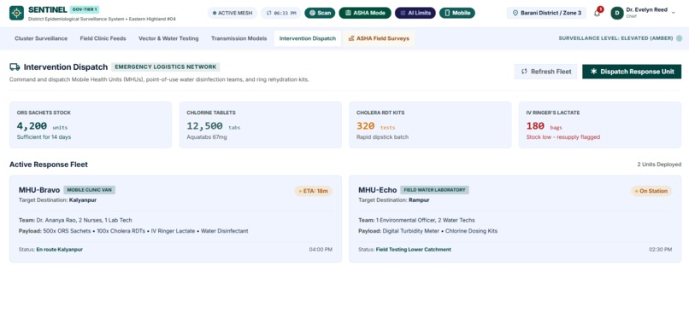This screenshot has height=312, width=689.
Task: Click the Active Response Fleet heading
Action: 49,165
